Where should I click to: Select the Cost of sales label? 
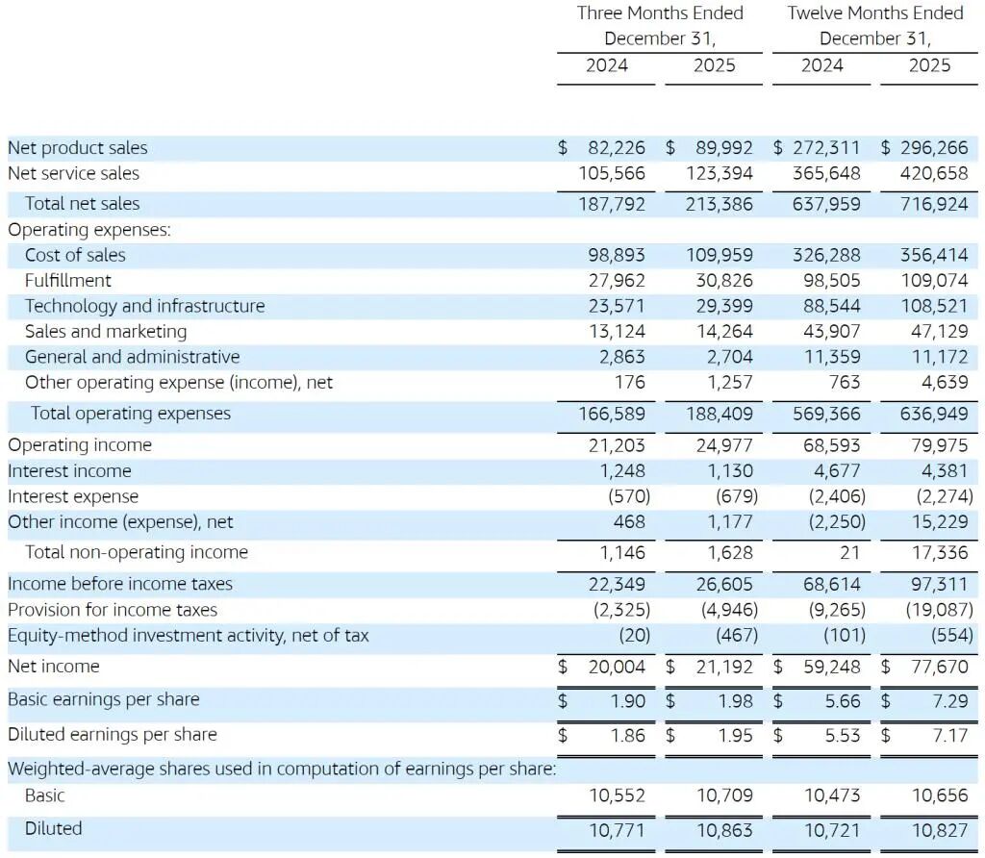click(74, 255)
